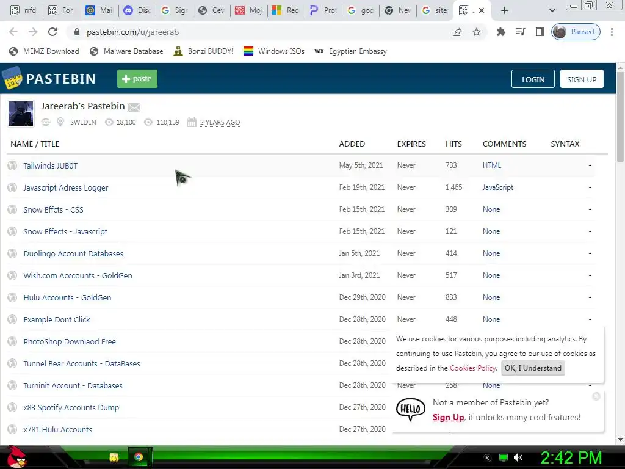Reload the page with refresh icon
The image size is (625, 469).
click(52, 32)
